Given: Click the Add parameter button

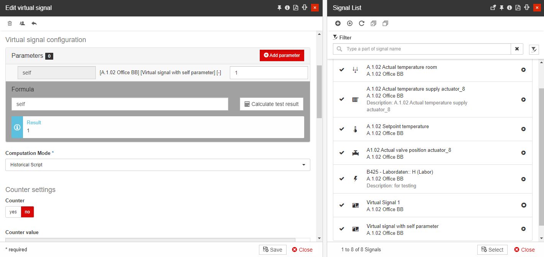Looking at the screenshot, I should tap(282, 55).
